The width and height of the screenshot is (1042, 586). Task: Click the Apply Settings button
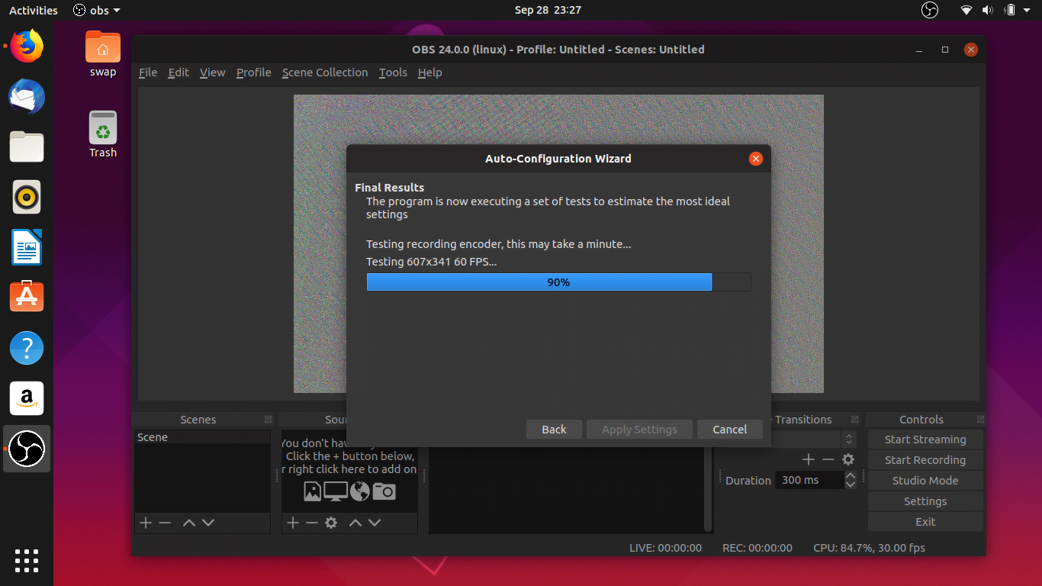tap(639, 430)
